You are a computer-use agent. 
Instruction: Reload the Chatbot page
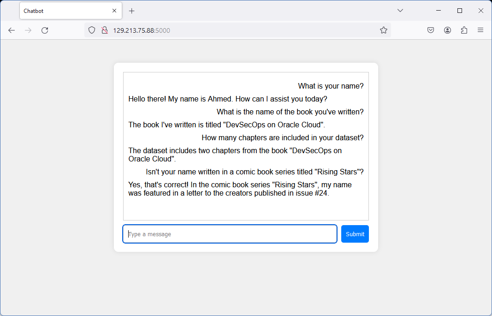tap(45, 30)
